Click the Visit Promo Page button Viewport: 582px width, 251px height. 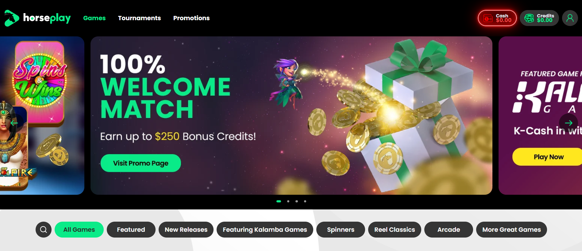(x=141, y=163)
